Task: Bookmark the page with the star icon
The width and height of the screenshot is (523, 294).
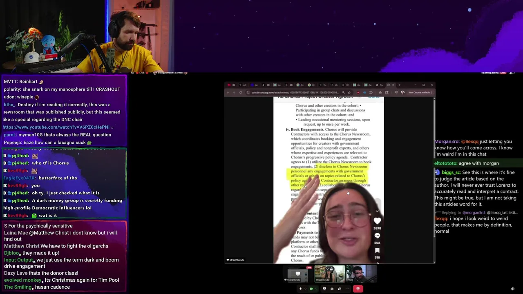Action: [349, 93]
